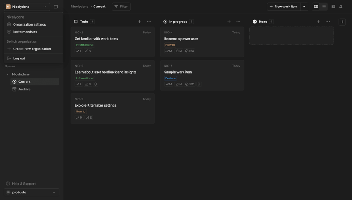Click Nicelydone in the breadcrumb
Screen dimensions: 352x200
[80, 7]
